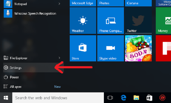Expand the File Explorer jump list chevron

(59, 58)
